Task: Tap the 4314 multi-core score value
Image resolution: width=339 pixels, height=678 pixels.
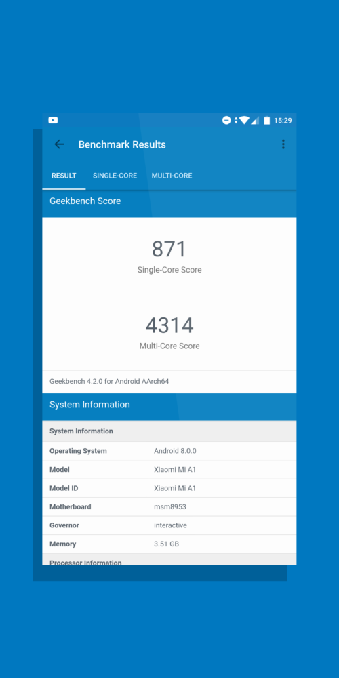Action: pos(169,325)
